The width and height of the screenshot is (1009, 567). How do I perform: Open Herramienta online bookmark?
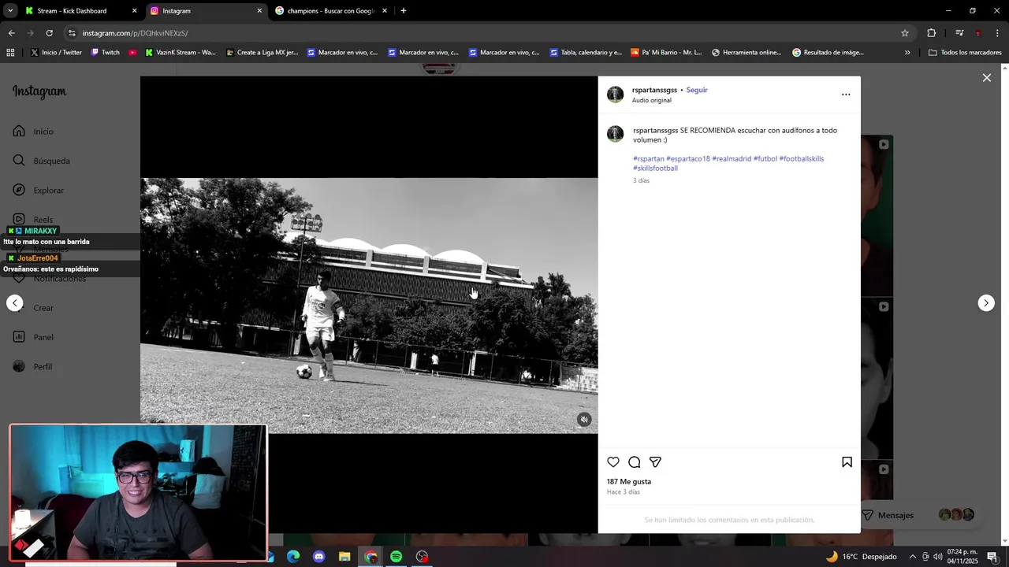(747, 53)
